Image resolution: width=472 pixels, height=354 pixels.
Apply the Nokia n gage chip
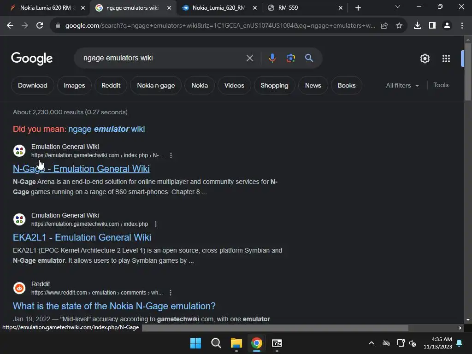click(156, 85)
